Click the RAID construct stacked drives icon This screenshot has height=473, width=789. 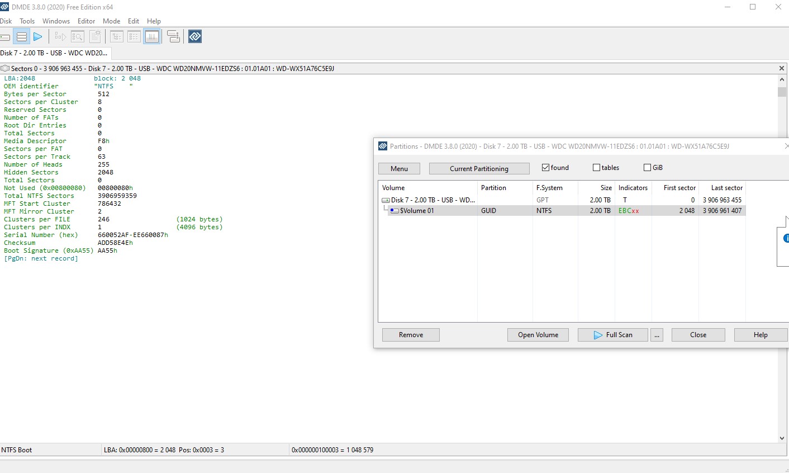(173, 37)
